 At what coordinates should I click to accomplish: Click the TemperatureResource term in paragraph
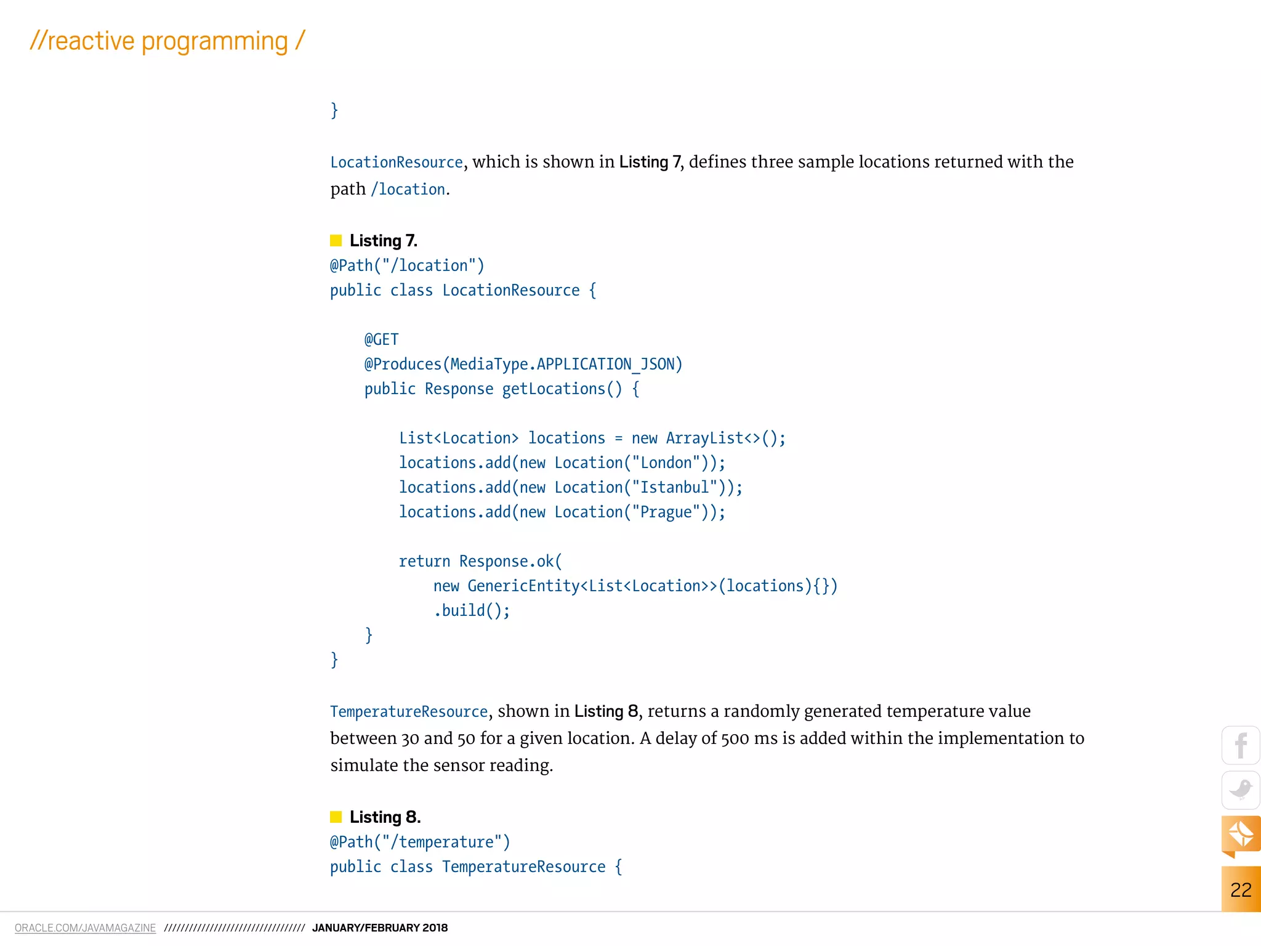tap(409, 711)
